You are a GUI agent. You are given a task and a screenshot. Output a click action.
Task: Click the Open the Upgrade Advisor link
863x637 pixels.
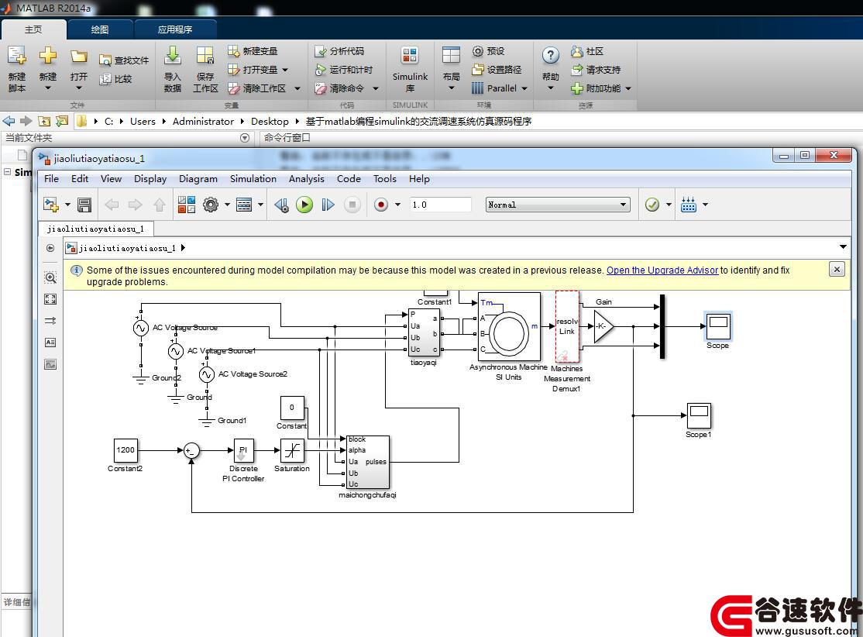coord(662,270)
